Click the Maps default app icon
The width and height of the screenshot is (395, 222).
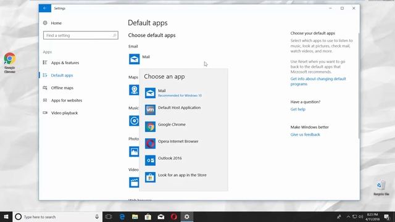[134, 90]
